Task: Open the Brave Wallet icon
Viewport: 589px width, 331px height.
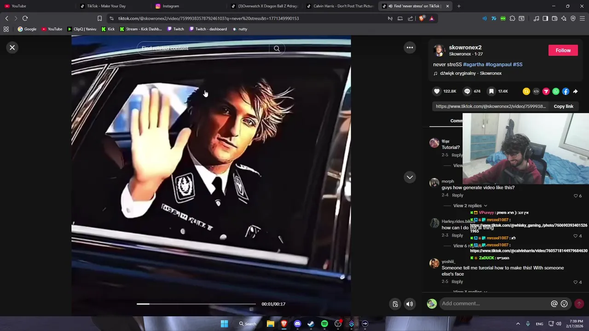Action: click(554, 18)
